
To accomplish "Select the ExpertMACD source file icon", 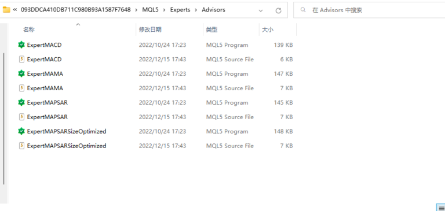I will tap(21, 59).
